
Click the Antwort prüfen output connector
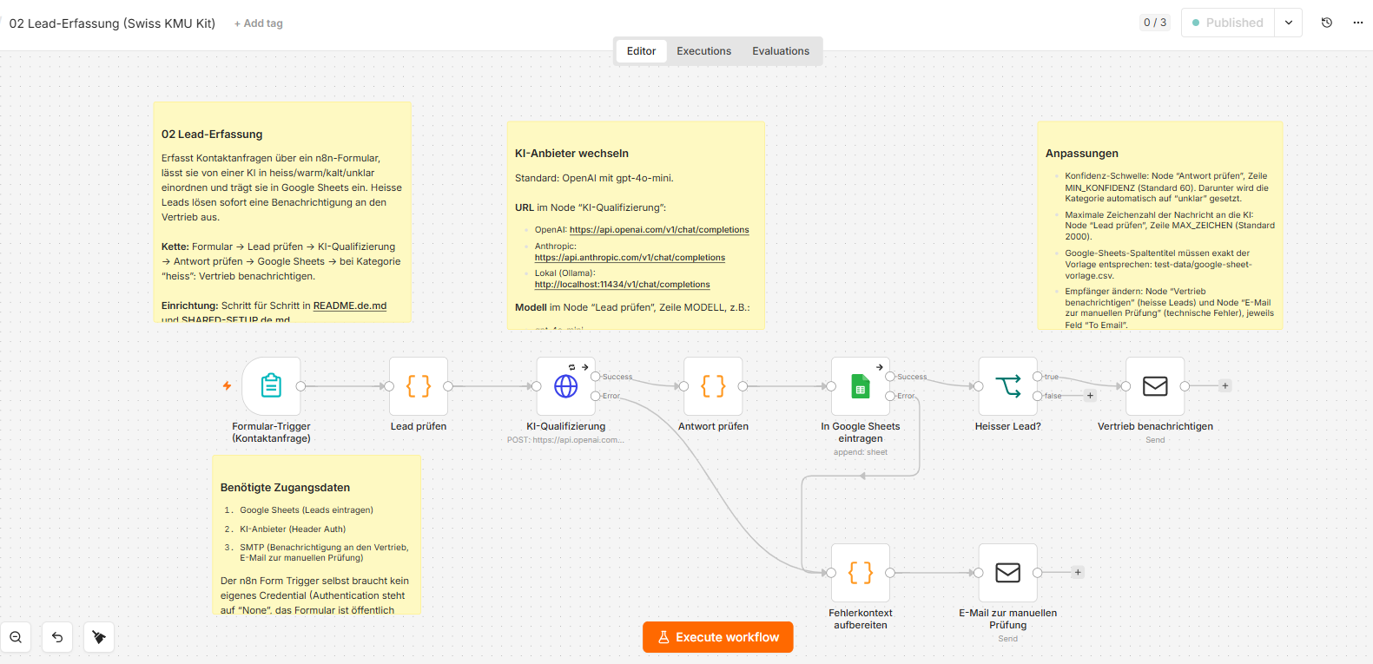click(743, 386)
